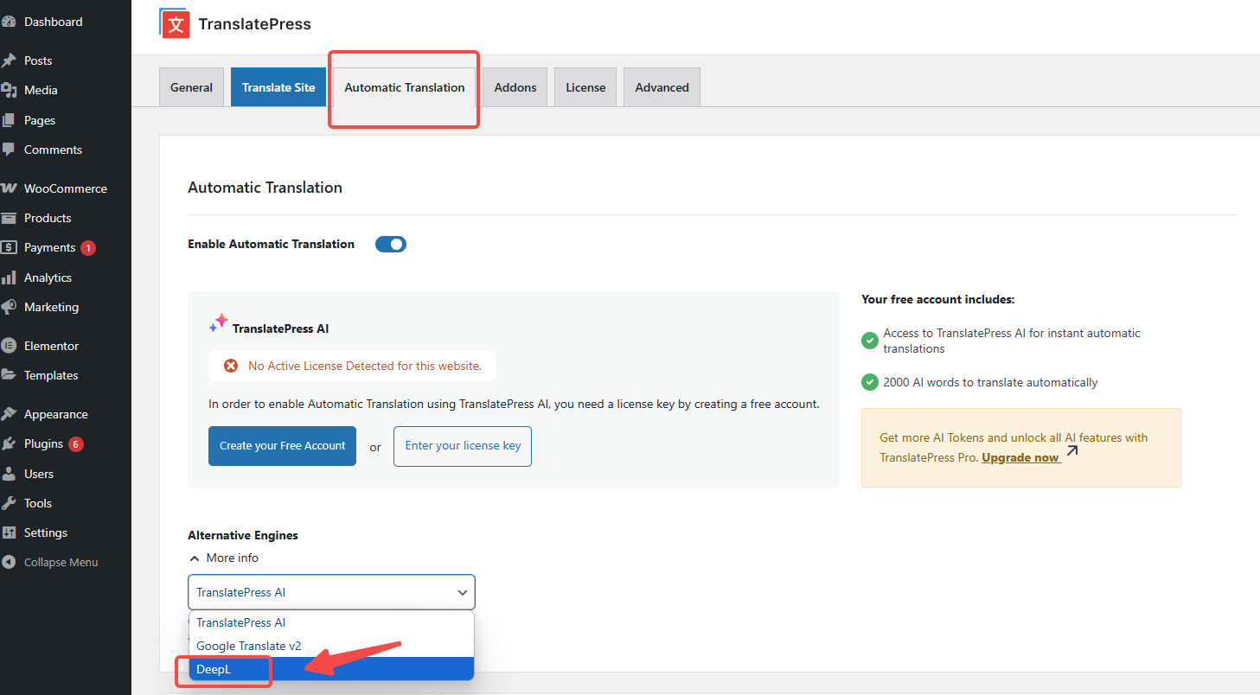Choose Google Translate v2 option
1260x695 pixels.
tap(249, 646)
